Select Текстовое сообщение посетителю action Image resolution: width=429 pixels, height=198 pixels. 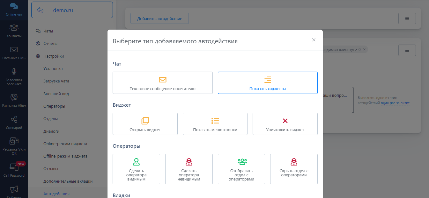162,83
